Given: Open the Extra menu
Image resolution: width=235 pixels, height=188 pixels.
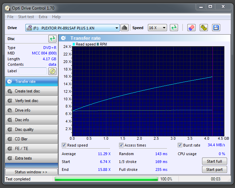Looking at the screenshot, I should pos(43,17).
